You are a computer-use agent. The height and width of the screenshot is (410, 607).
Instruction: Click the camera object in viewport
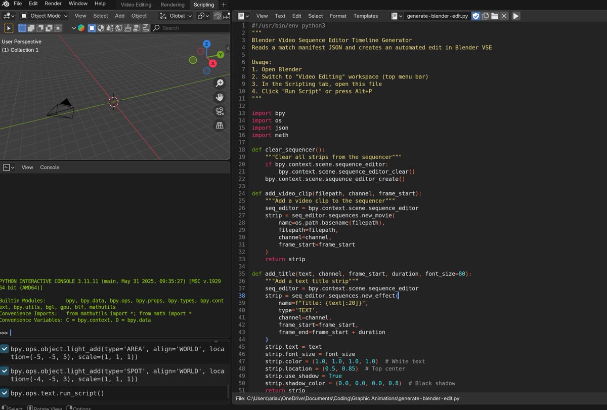62,108
